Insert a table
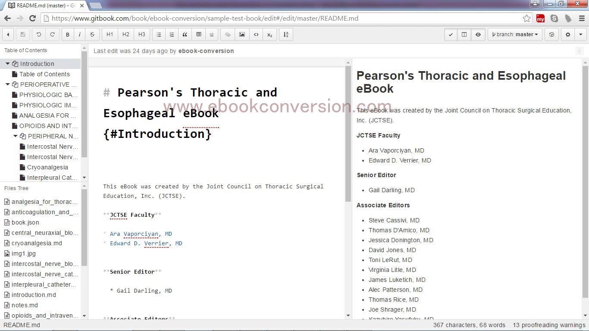589x331 pixels. pyautogui.click(x=198, y=34)
